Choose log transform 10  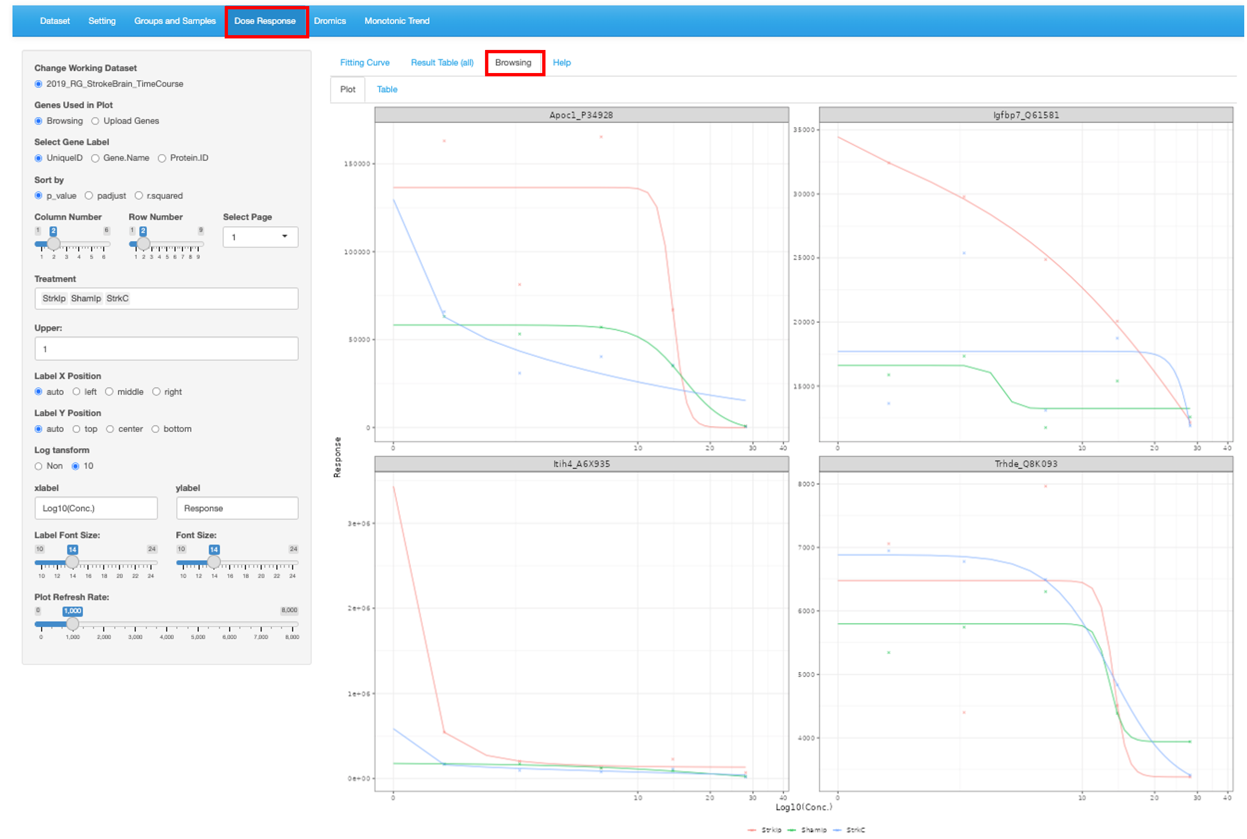(75, 466)
